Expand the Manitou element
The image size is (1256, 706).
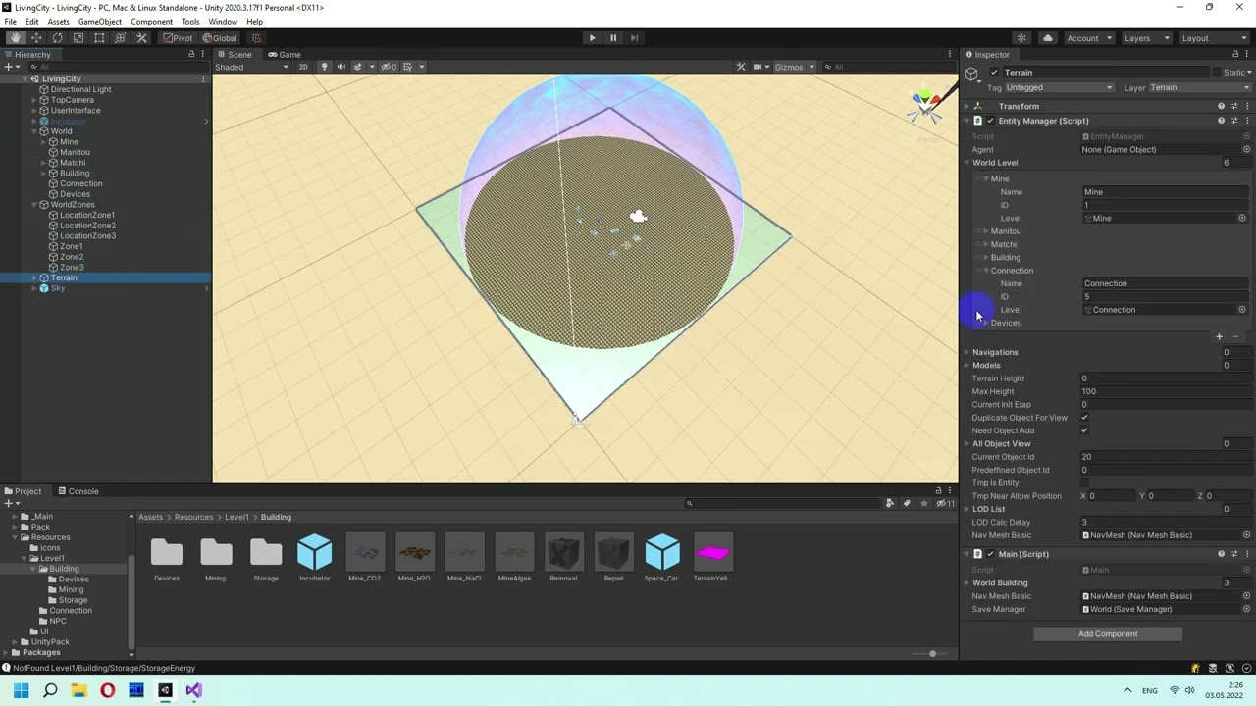click(x=985, y=231)
